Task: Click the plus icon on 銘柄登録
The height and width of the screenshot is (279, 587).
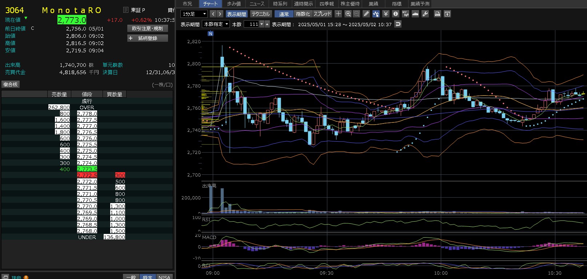Action: [x=131, y=38]
